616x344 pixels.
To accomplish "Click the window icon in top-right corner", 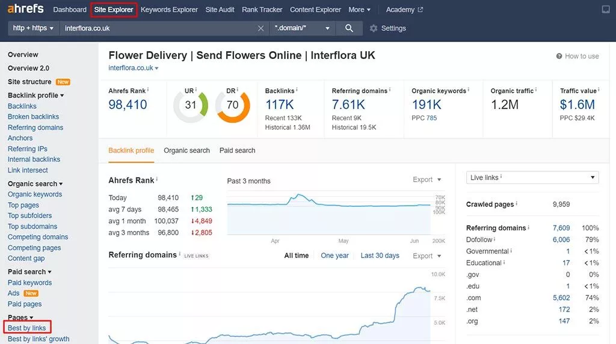I will point(605,10).
